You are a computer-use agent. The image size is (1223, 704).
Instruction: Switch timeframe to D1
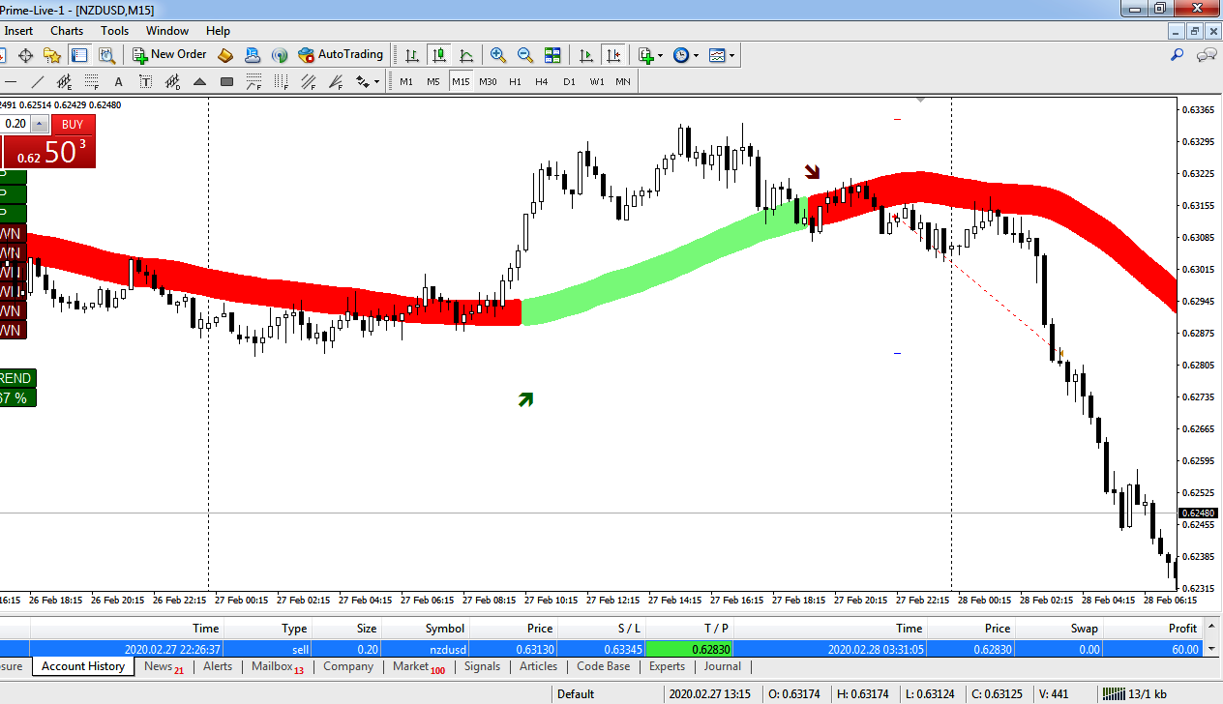(569, 81)
